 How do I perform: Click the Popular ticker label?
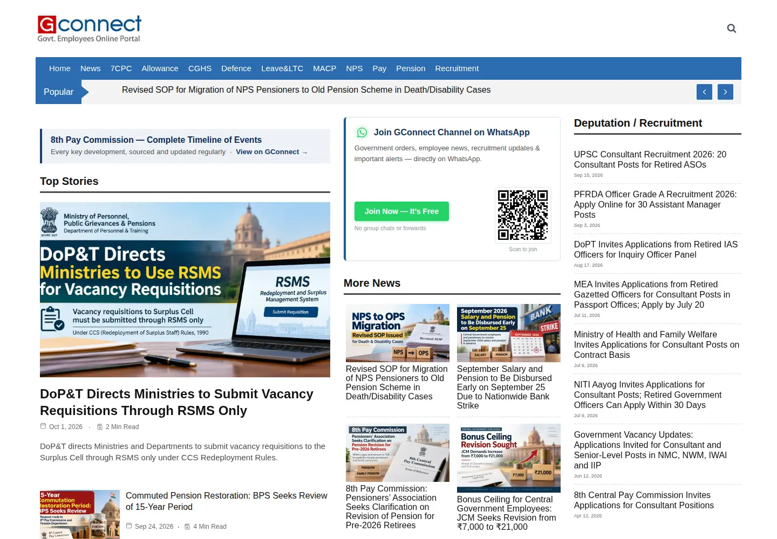pos(58,92)
